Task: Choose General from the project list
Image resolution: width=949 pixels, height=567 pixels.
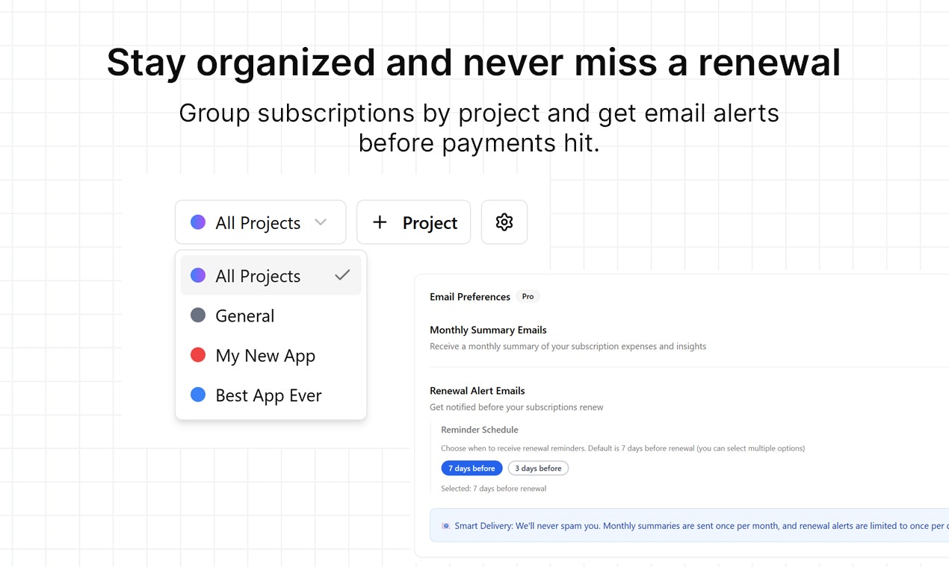Action: pos(271,316)
